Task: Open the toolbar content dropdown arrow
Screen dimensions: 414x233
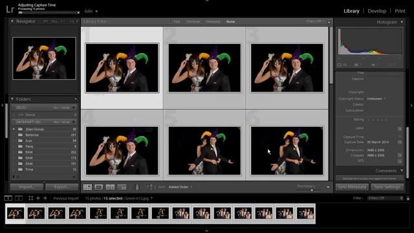Action: 328,187
